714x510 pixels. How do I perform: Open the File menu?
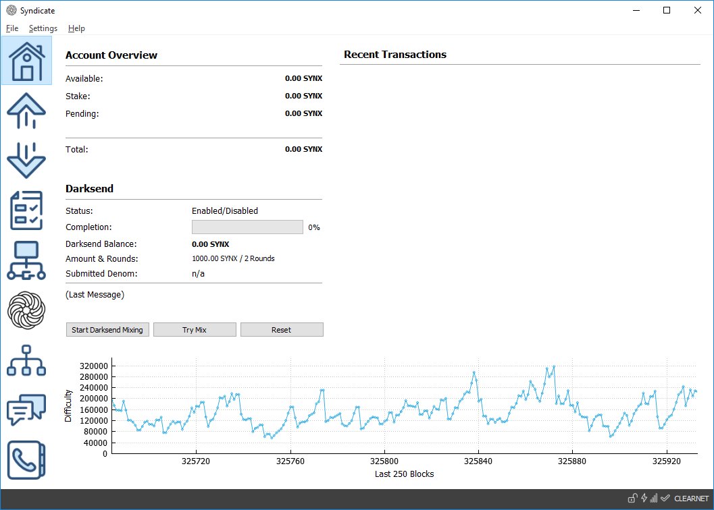point(12,28)
